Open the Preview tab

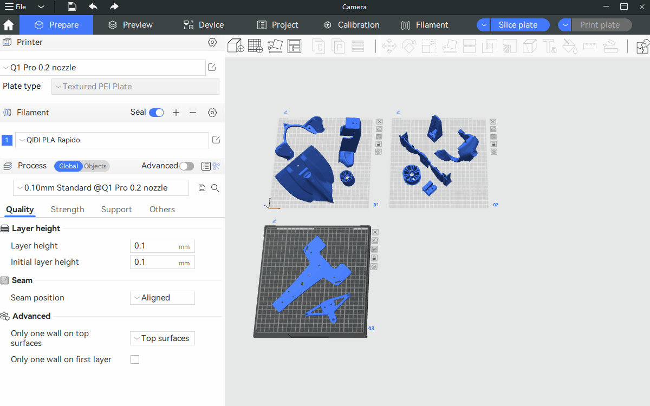[131, 25]
